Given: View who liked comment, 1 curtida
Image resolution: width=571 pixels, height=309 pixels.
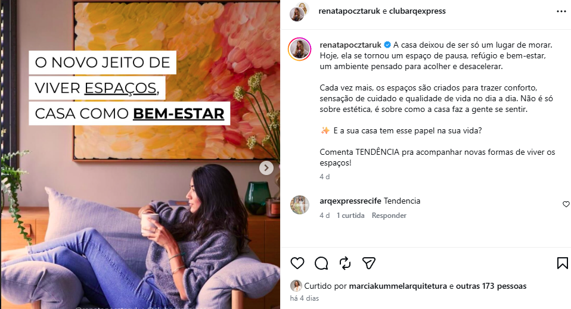Looking at the screenshot, I should 350,216.
